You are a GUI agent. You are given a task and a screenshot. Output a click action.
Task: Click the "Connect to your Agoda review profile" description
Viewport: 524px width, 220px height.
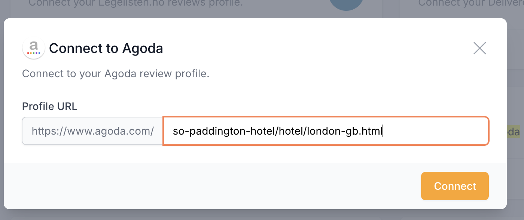click(116, 73)
